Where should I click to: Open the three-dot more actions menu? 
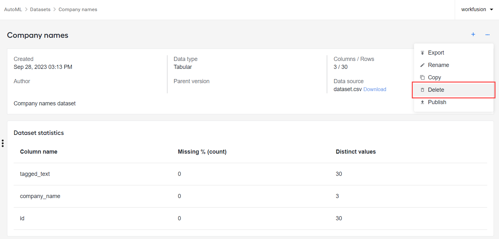click(488, 35)
